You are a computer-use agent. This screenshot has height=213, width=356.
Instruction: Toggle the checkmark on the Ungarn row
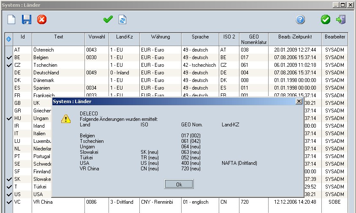pyautogui.click(x=9, y=119)
